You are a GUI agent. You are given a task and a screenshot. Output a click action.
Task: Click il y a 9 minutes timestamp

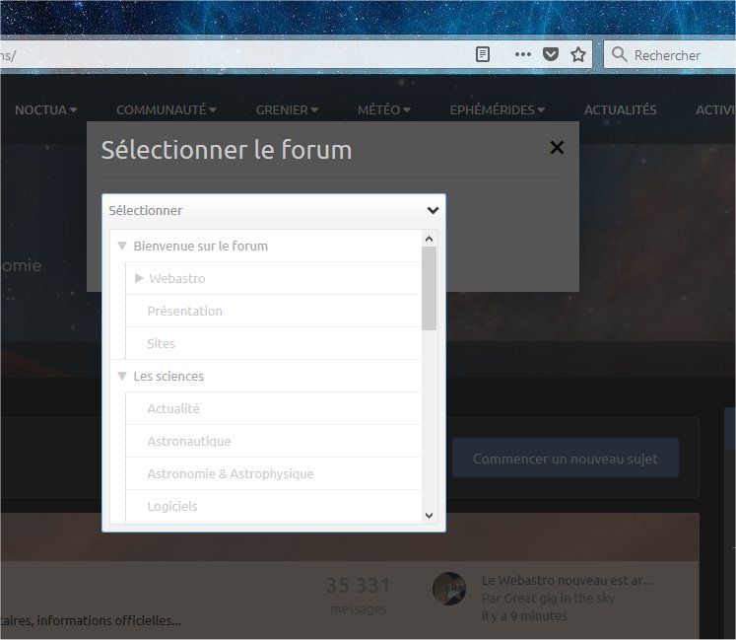[x=524, y=615]
